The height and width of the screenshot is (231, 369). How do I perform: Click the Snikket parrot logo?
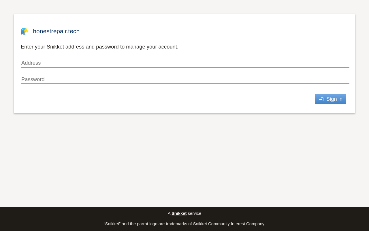tap(24, 31)
